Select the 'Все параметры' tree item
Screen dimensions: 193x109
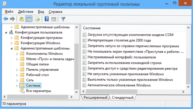point(39,91)
